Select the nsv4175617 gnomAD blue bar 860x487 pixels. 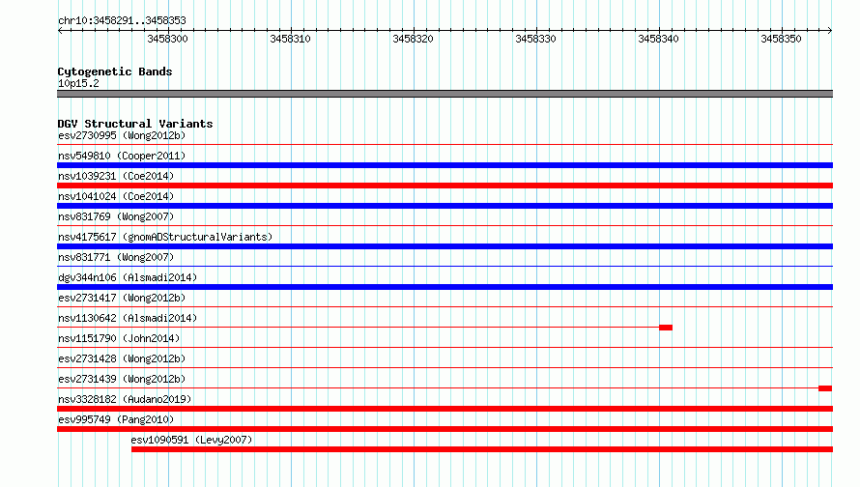[x=444, y=246]
